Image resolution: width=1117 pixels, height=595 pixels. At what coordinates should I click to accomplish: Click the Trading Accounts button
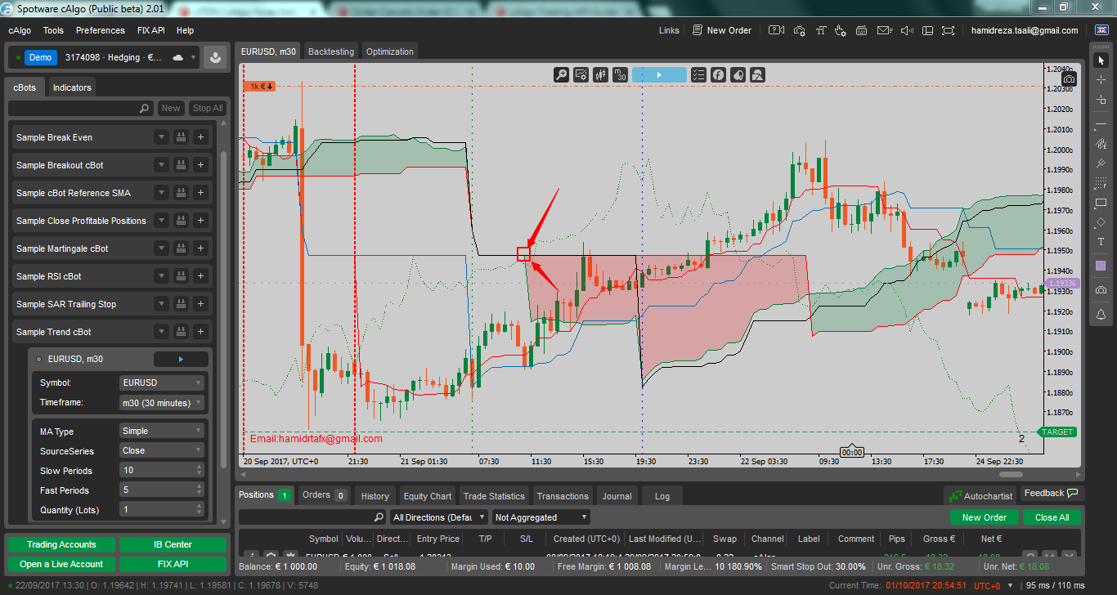(x=61, y=544)
